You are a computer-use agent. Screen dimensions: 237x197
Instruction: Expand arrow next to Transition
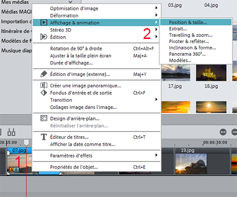point(156,99)
